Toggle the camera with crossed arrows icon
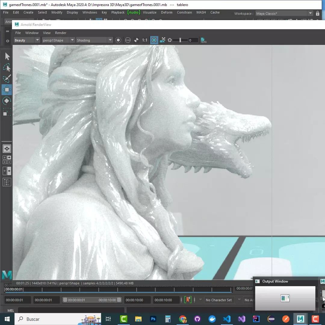The height and width of the screenshot is (325, 325). pyautogui.click(x=162, y=40)
